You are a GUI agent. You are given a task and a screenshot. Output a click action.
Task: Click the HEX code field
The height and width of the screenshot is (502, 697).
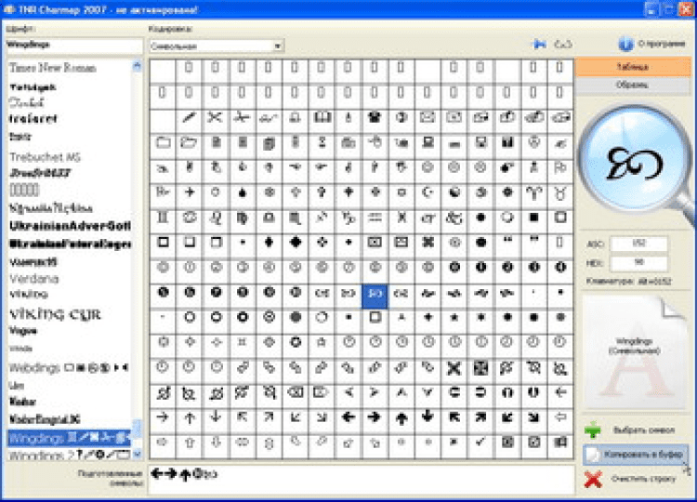point(639,262)
